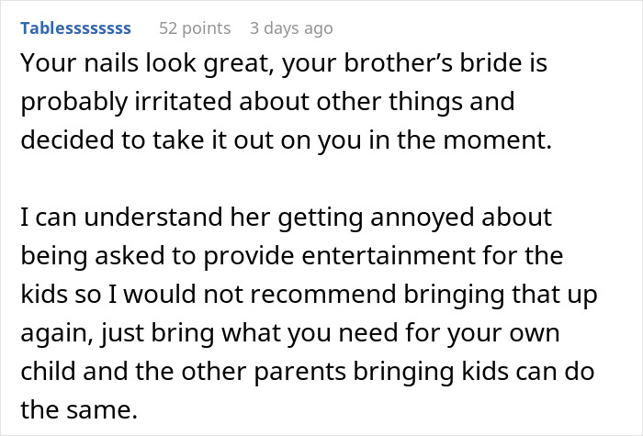Click the "3 days ago" timestamp
643x436 pixels.
(291, 28)
